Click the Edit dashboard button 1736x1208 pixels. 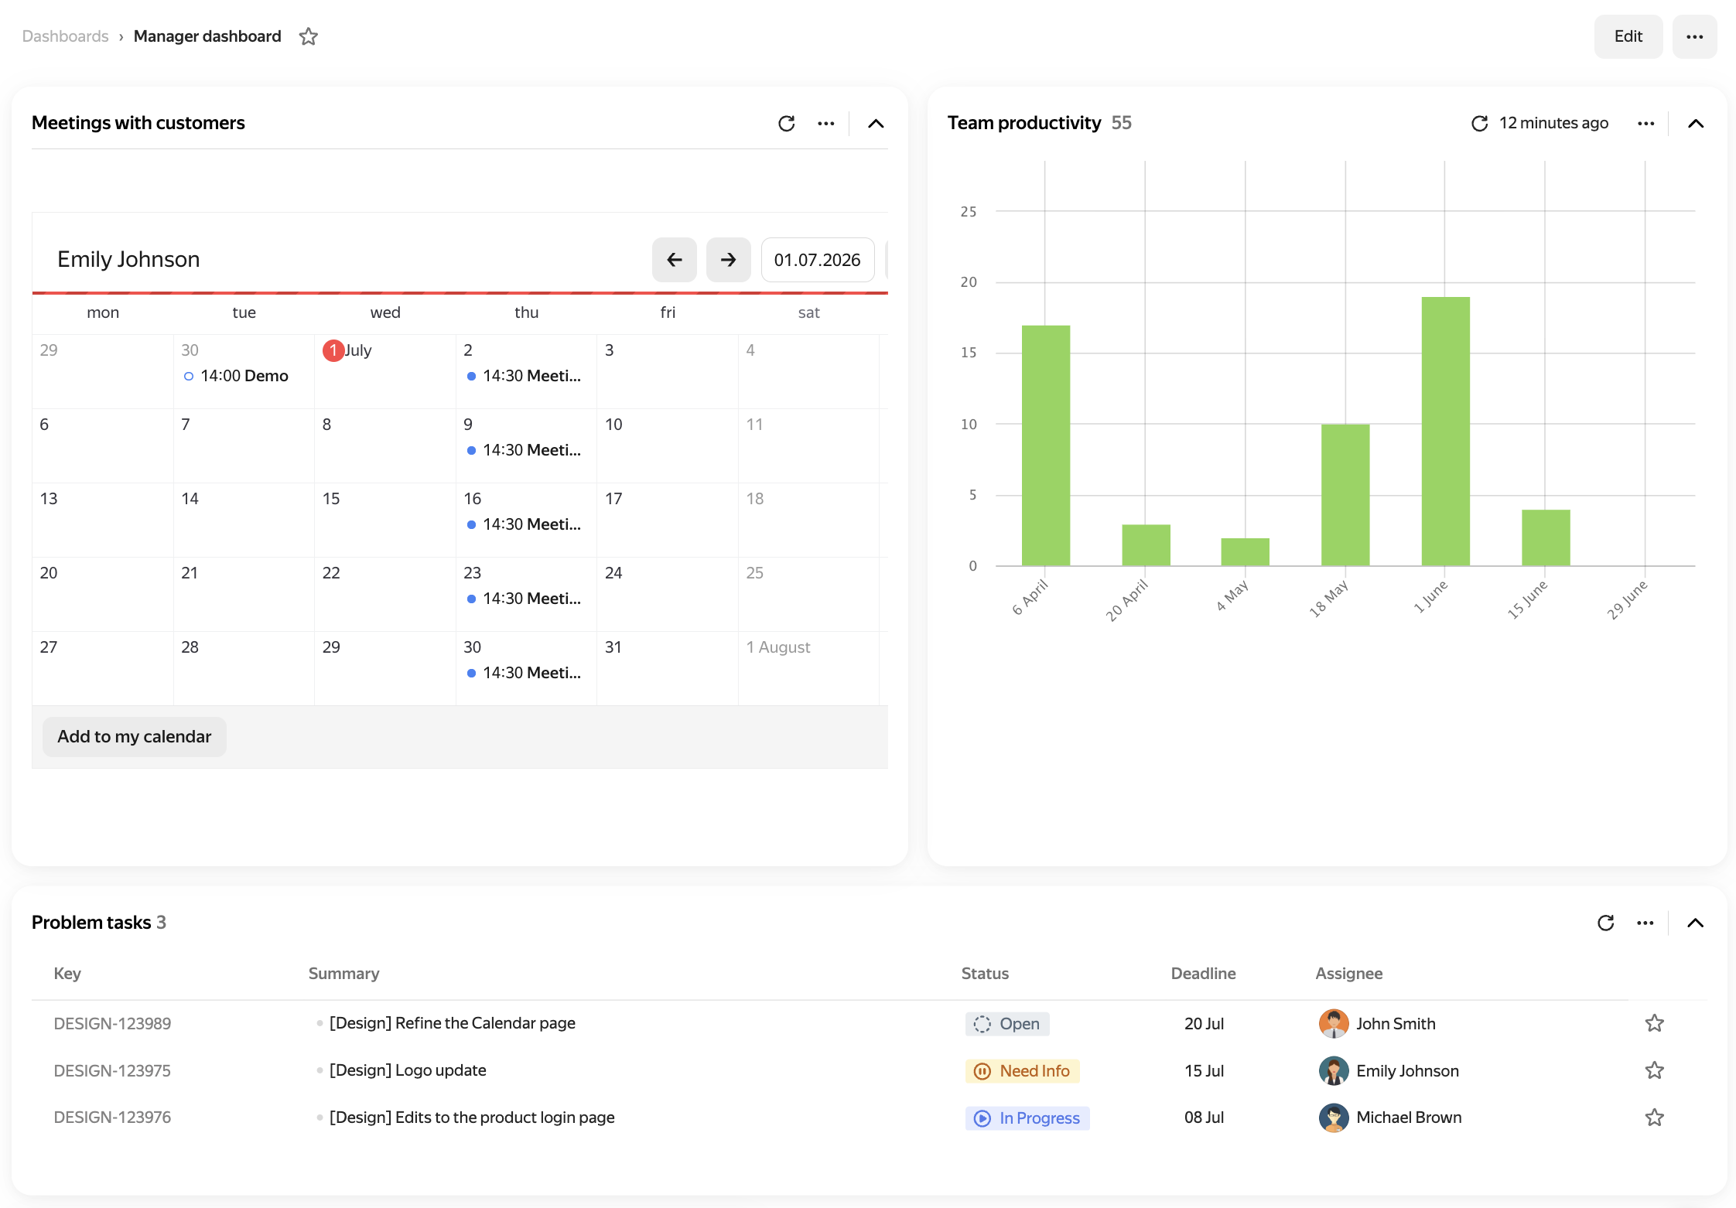pyautogui.click(x=1628, y=36)
